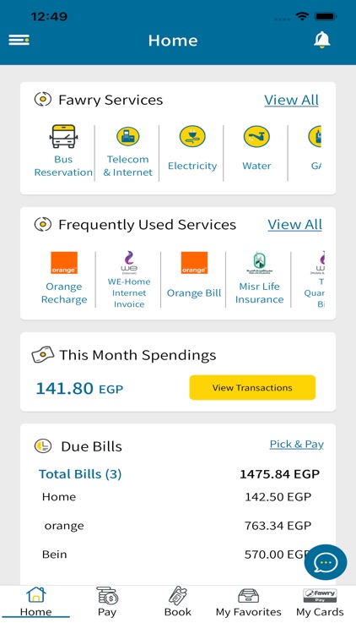This screenshot has width=356, height=634.
Task: Open the Pick & Pay link
Action: 297,444
